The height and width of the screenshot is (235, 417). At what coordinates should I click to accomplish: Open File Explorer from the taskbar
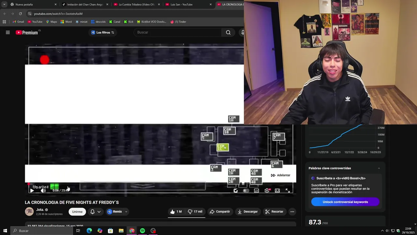coord(121,231)
